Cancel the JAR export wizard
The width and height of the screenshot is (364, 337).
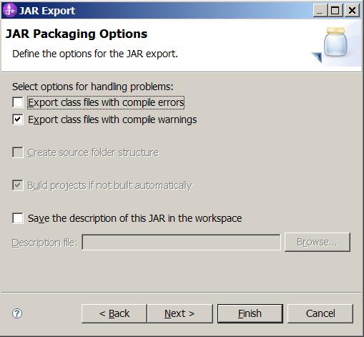point(320,313)
